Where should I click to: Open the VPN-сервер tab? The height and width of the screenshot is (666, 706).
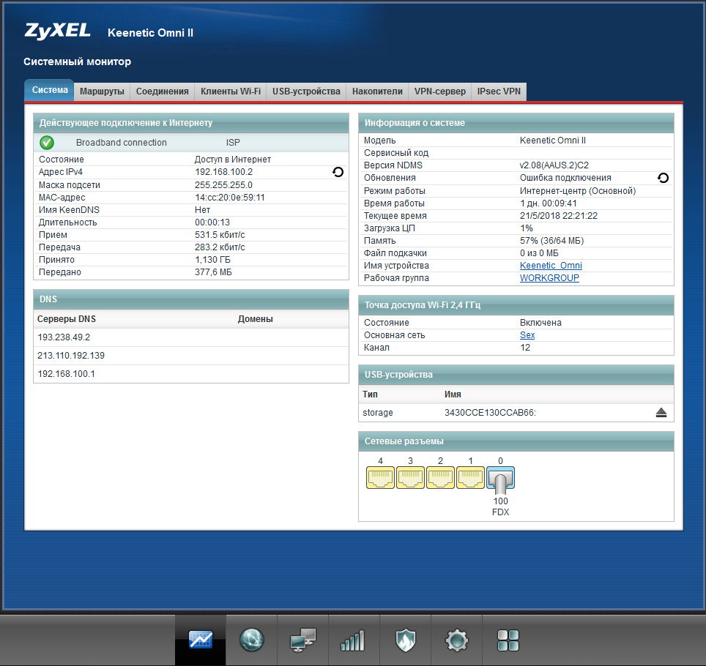440,91
